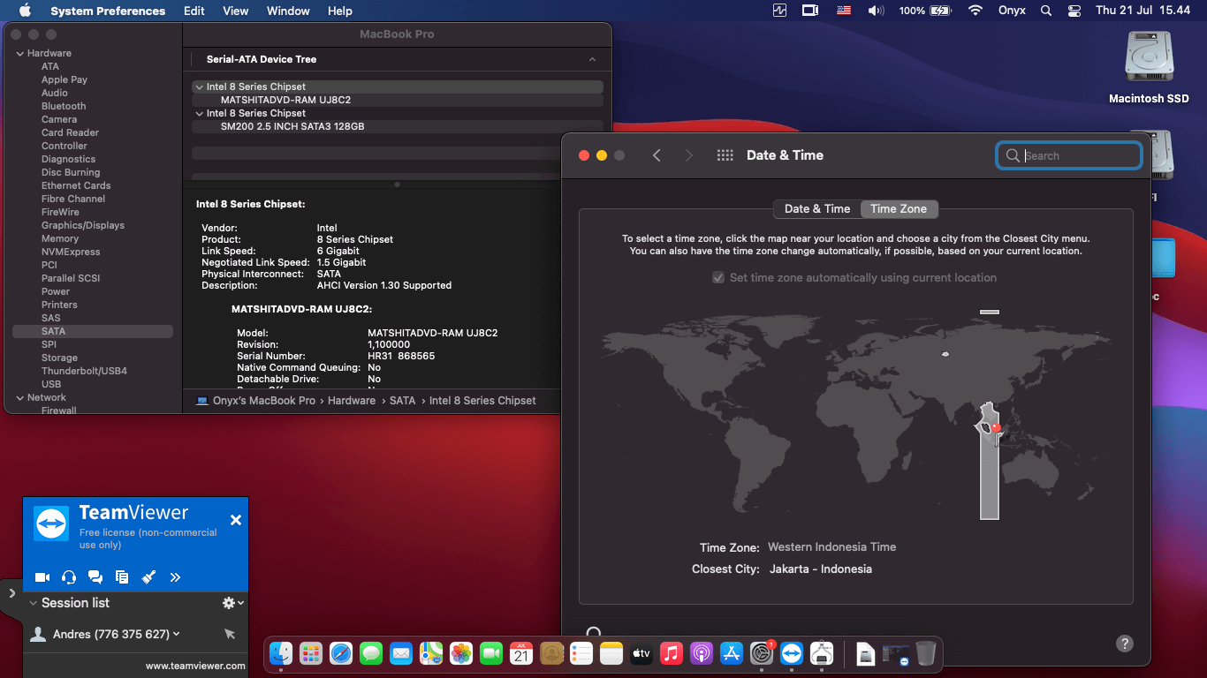Open the TeamViewer whiteboard brush icon

(x=148, y=577)
